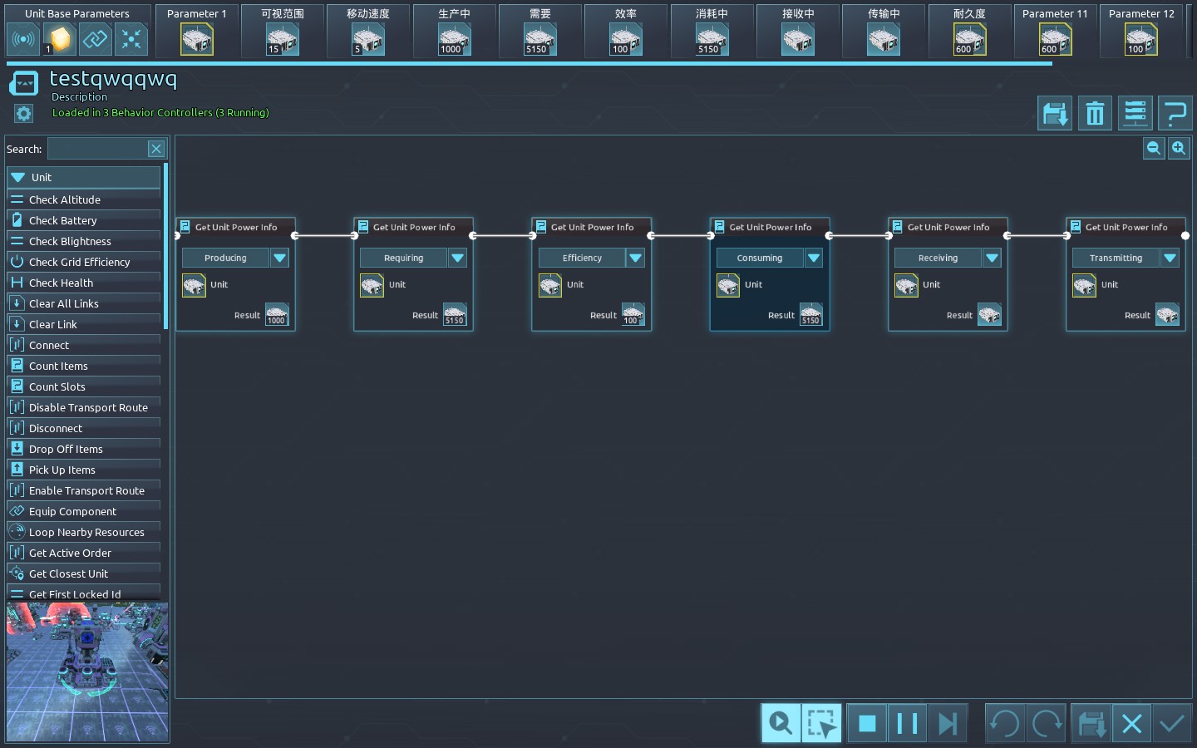Toggle the rectangle selection tool
This screenshot has height=748, width=1197.
tap(821, 723)
